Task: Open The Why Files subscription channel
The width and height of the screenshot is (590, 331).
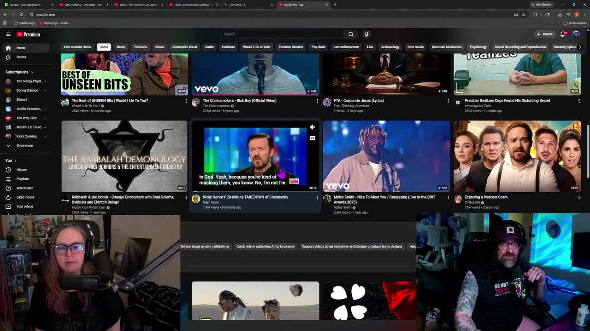Action: click(x=26, y=118)
